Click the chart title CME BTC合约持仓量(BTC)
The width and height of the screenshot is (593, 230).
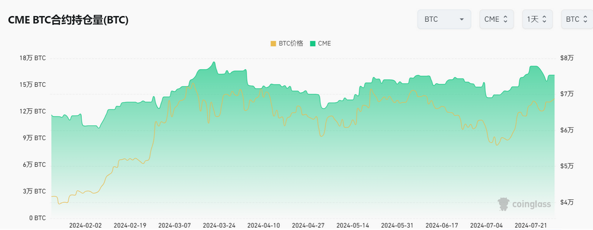[x=68, y=20]
